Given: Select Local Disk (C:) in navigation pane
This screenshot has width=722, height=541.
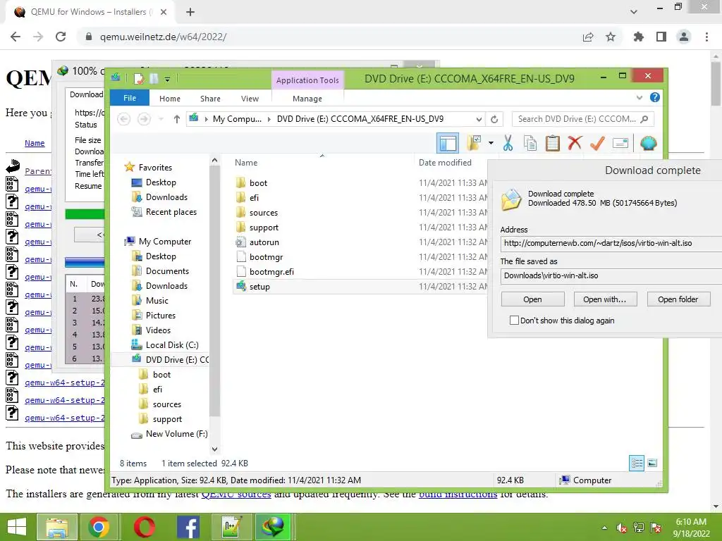Looking at the screenshot, I should 172,344.
